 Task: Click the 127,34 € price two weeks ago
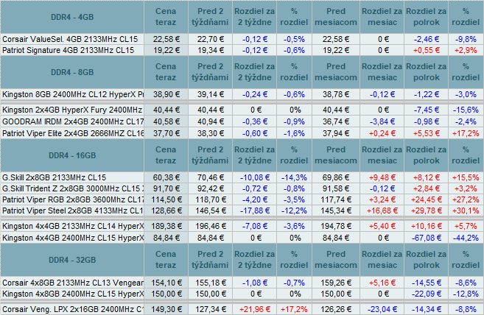211,309
